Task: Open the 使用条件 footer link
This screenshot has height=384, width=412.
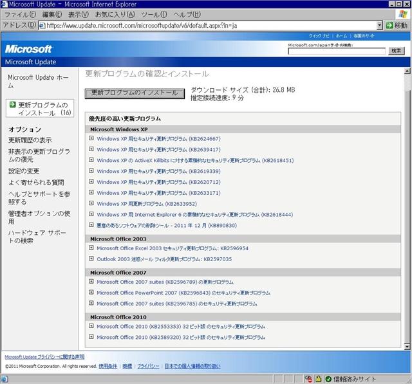Action: (x=108, y=366)
